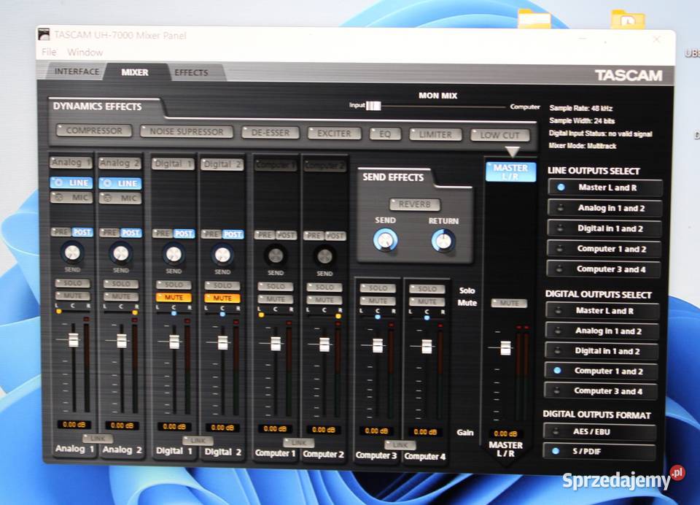700x505 pixels.
Task: Click the Computer 3 channel fader
Action: point(378,345)
